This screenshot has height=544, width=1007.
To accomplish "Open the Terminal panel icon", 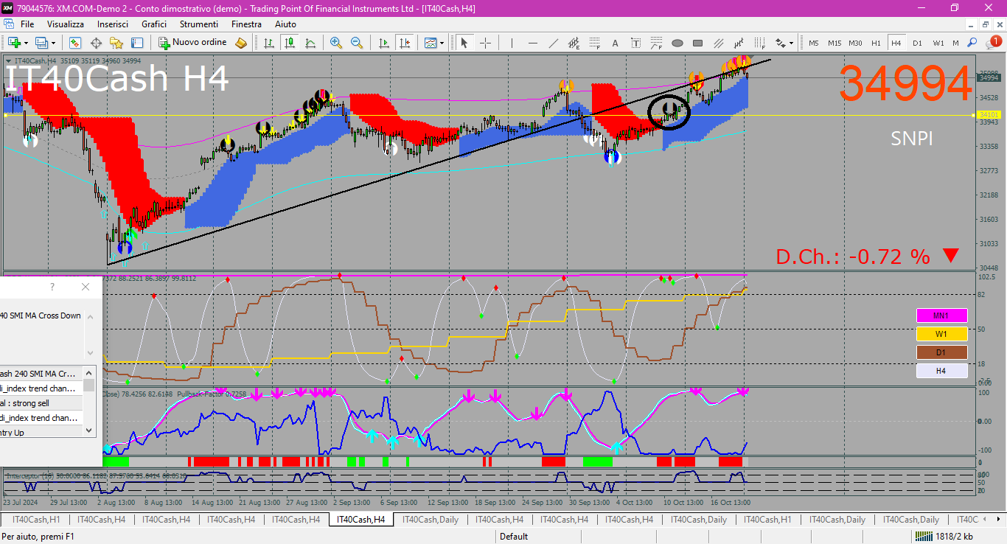I will pyautogui.click(x=137, y=43).
